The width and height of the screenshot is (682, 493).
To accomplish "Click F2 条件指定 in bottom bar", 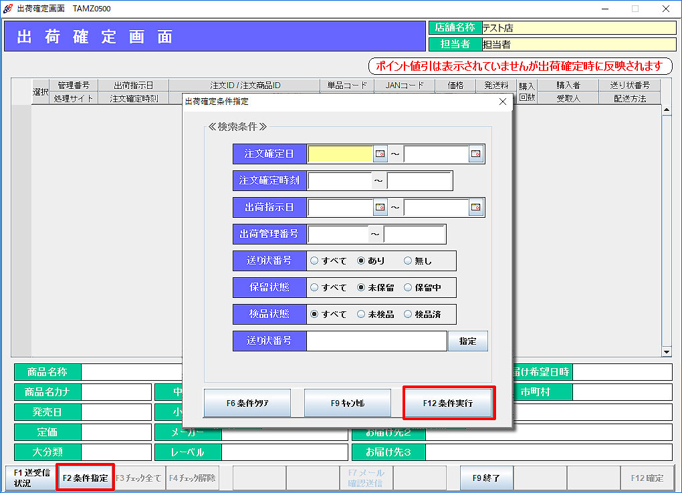I will [85, 478].
